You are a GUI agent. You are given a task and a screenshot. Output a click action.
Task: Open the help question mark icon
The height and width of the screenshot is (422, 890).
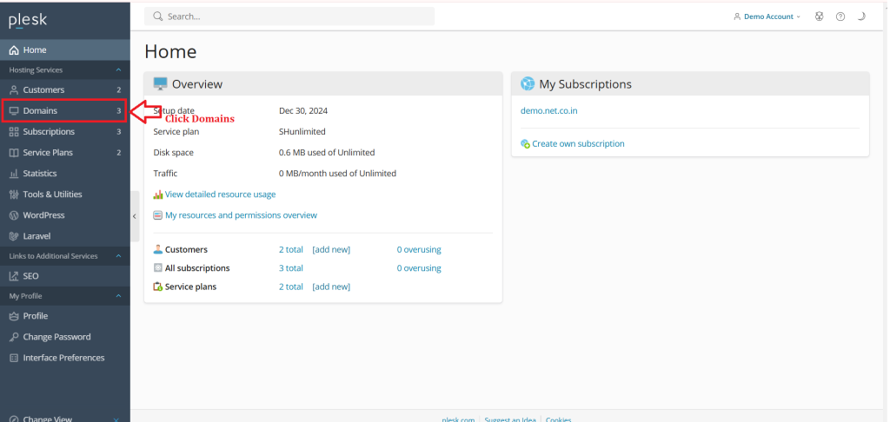tap(840, 16)
